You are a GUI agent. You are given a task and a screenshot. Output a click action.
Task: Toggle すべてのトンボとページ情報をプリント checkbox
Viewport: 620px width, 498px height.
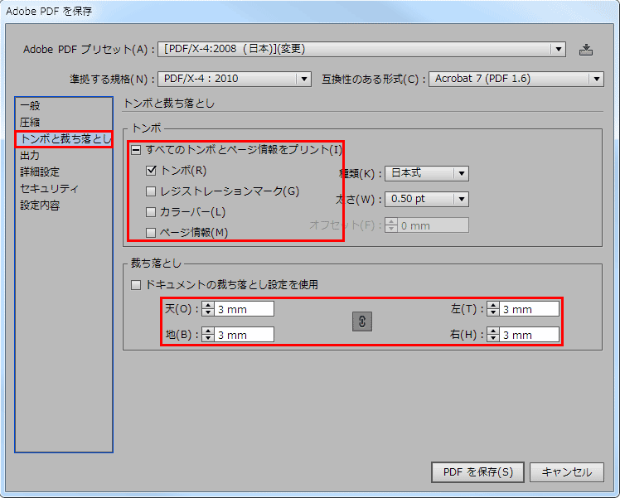click(x=136, y=150)
